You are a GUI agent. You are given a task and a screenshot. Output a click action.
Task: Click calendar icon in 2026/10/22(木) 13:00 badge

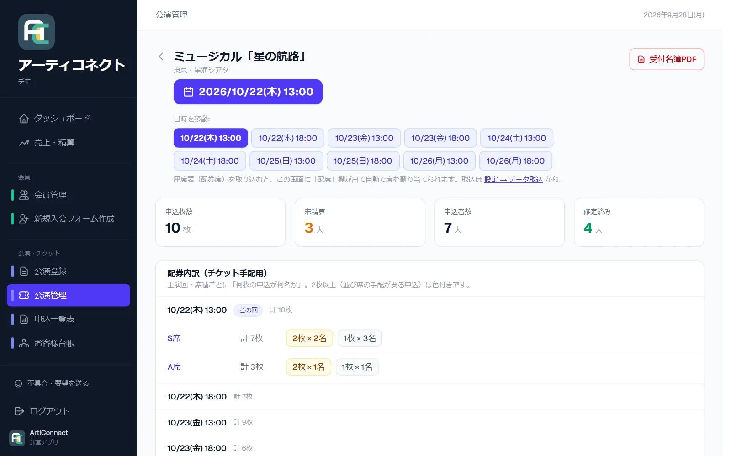[x=188, y=92]
